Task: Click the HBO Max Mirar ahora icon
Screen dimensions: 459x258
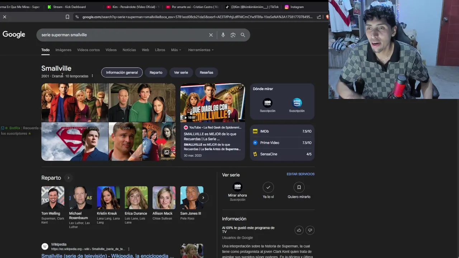Action: click(237, 187)
